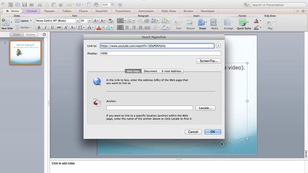Open the font size dropdown arrow
Screen dimensions: 308x173
[x=90, y=21]
